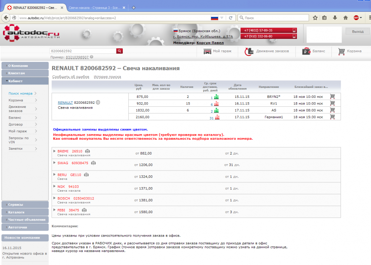The height and width of the screenshot is (265, 371).
Task: Open the Adblock Plus toolbar icon
Action: pos(357,18)
